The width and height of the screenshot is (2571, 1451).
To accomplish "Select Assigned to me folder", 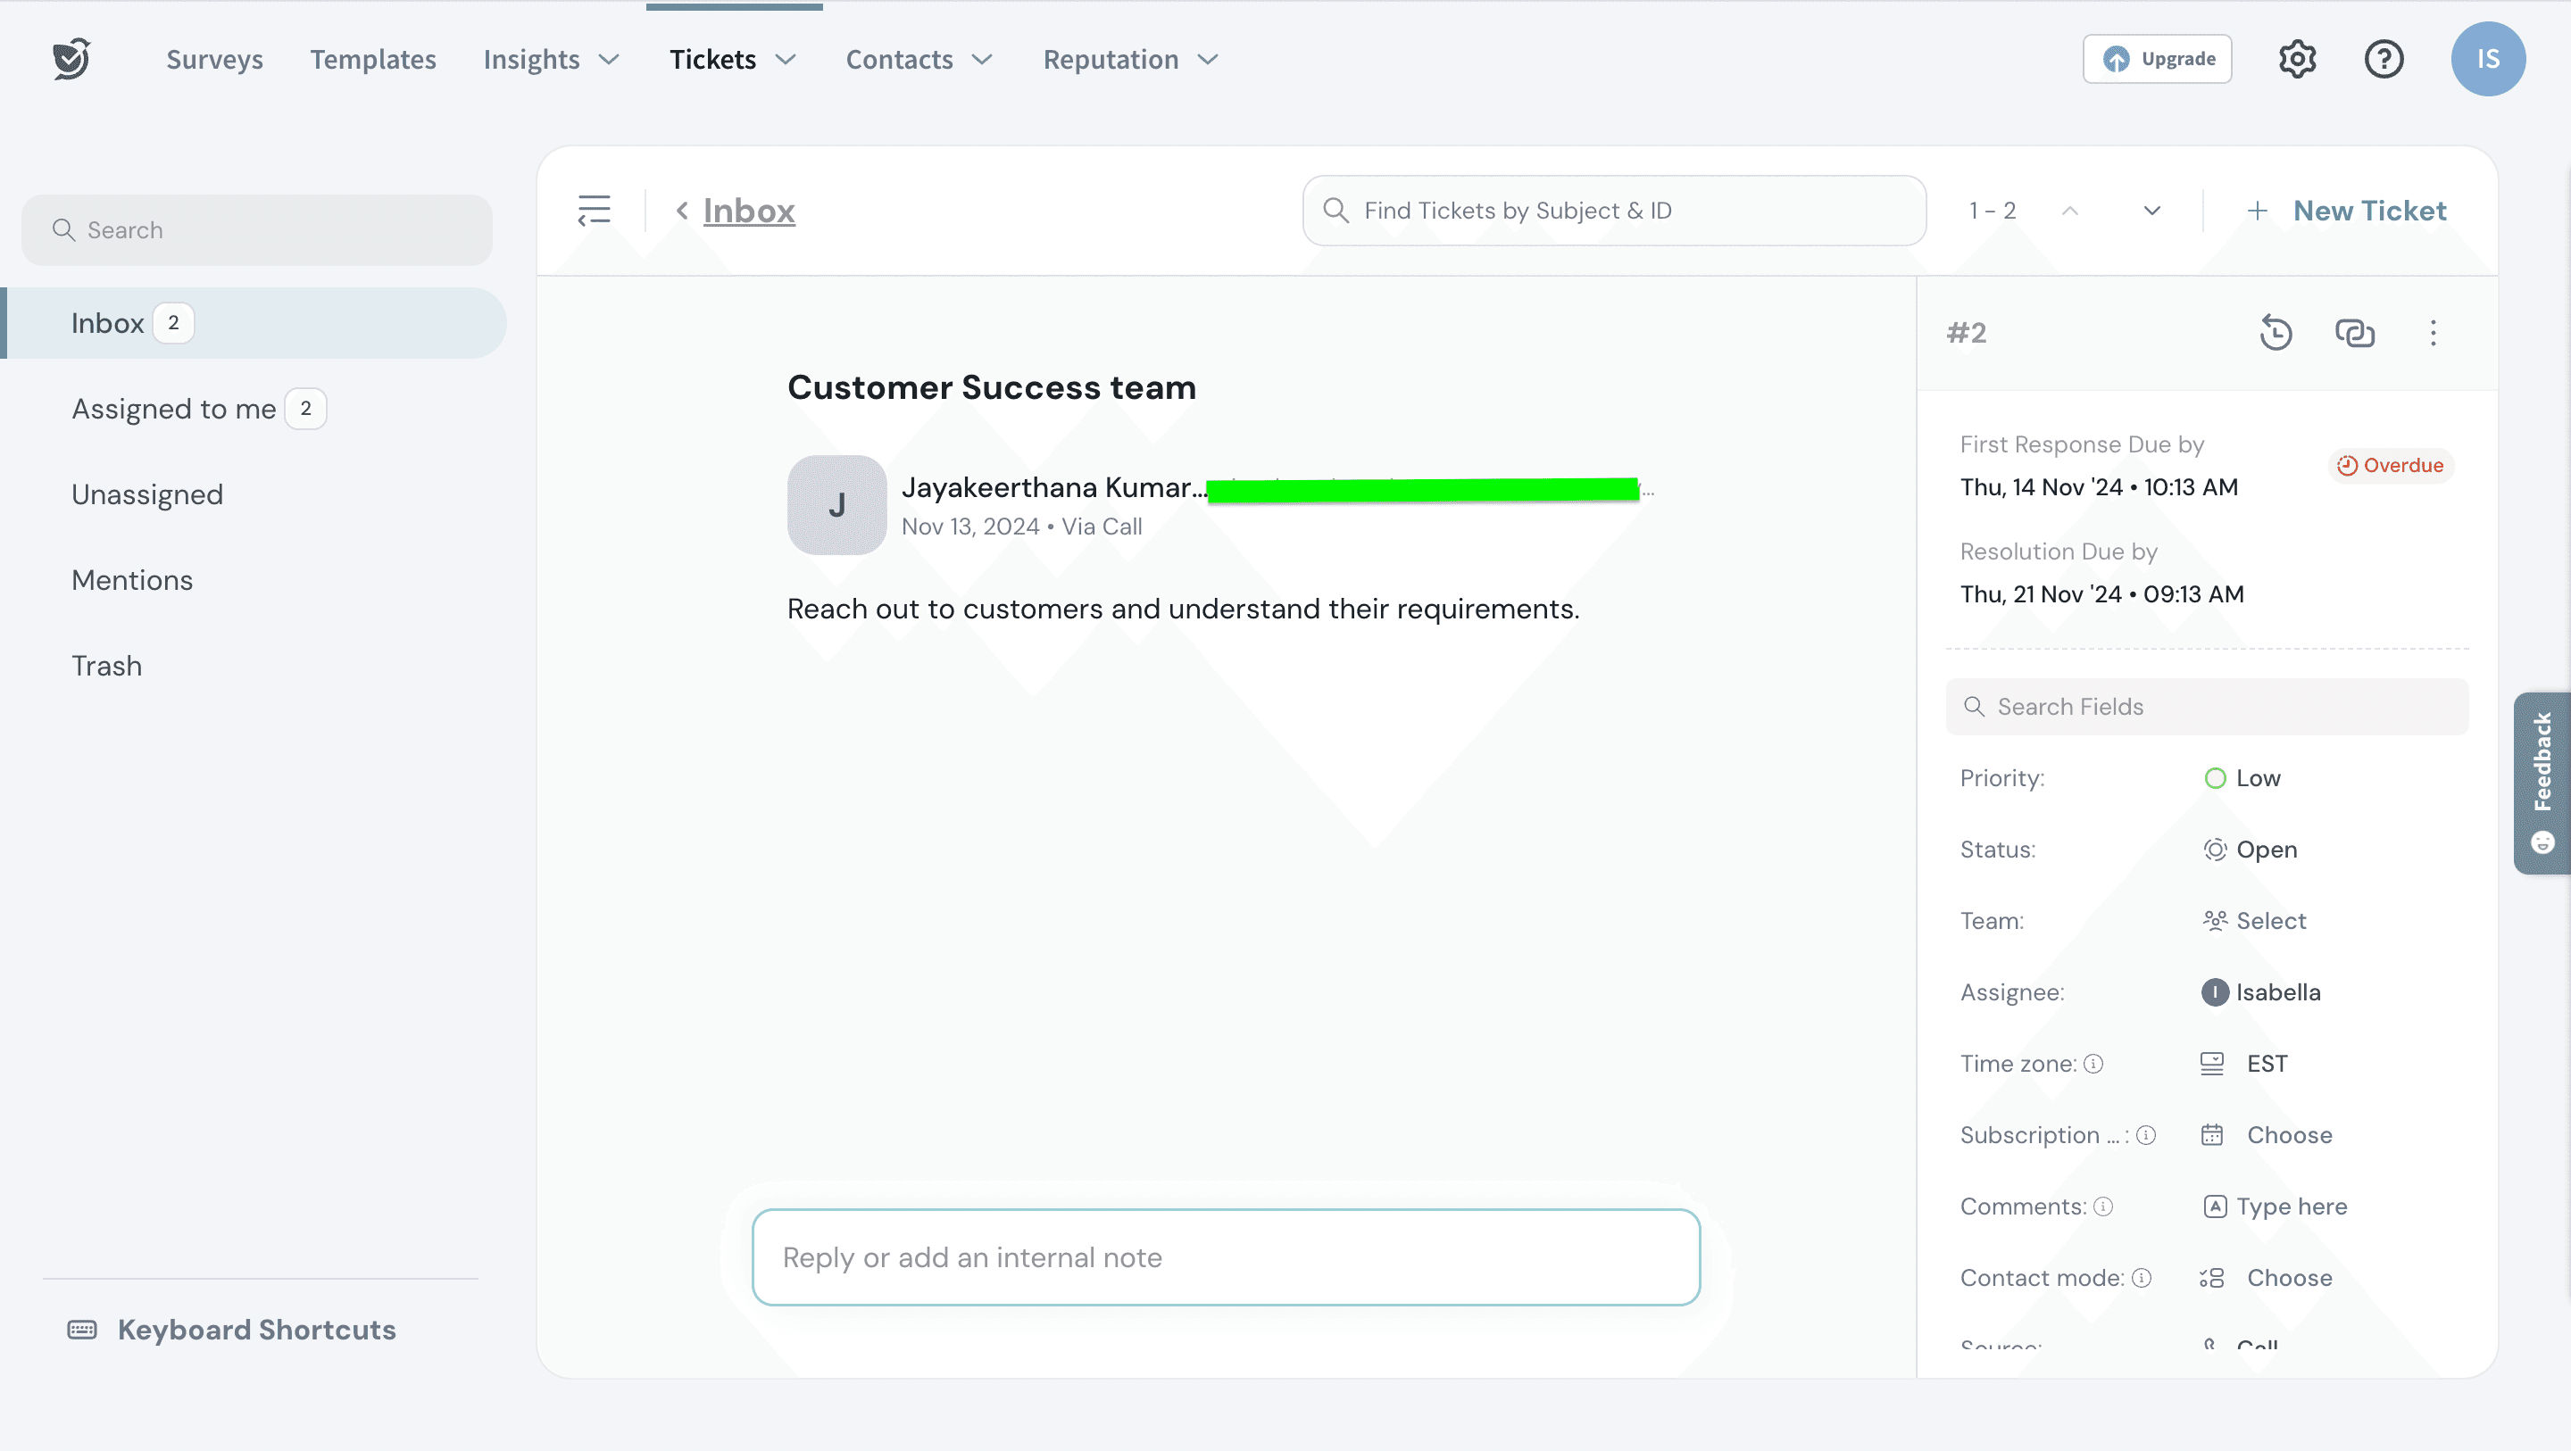I will 174,410.
